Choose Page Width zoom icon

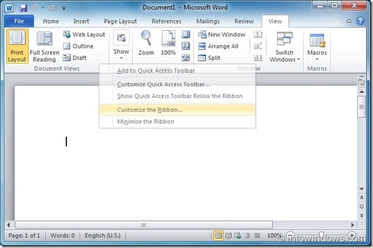coord(186,58)
